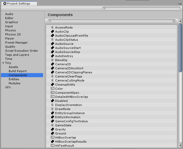The image size is (183, 149).
Task: Click the enum icon beside BlendOp
Action: tap(53, 60)
